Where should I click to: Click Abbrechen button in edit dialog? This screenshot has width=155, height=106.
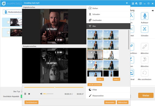coord(122,102)
